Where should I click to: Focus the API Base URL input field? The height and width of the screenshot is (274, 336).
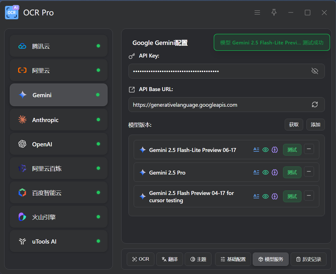227,104
